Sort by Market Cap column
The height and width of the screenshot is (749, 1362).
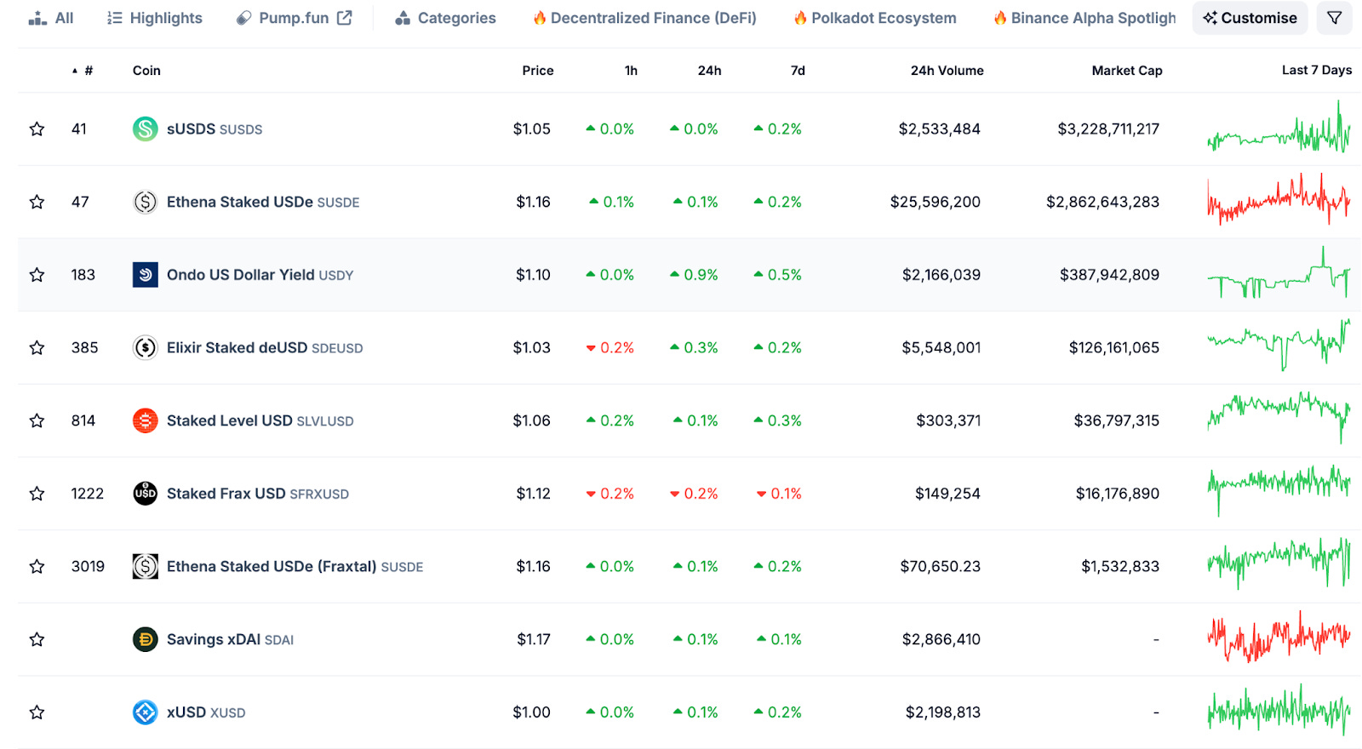pos(1127,71)
